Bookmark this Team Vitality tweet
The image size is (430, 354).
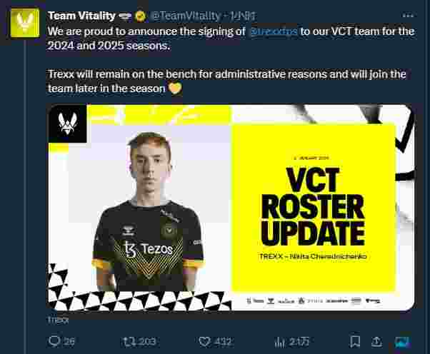point(355,341)
